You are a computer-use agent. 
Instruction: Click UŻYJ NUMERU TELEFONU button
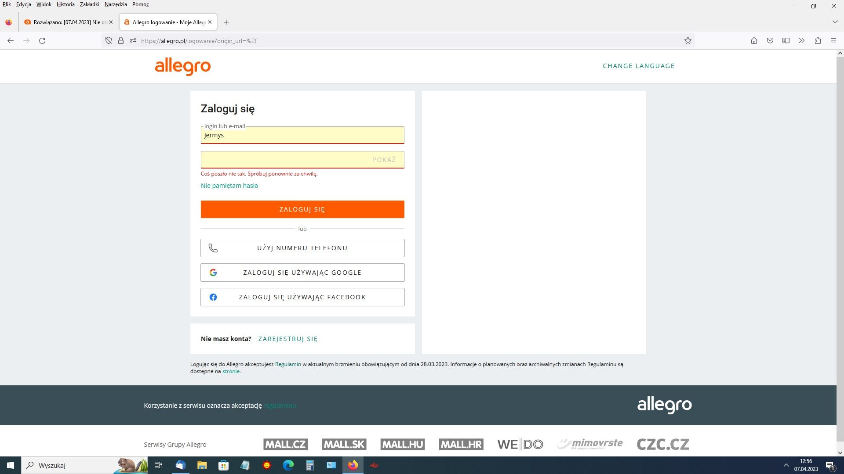pyautogui.click(x=302, y=248)
